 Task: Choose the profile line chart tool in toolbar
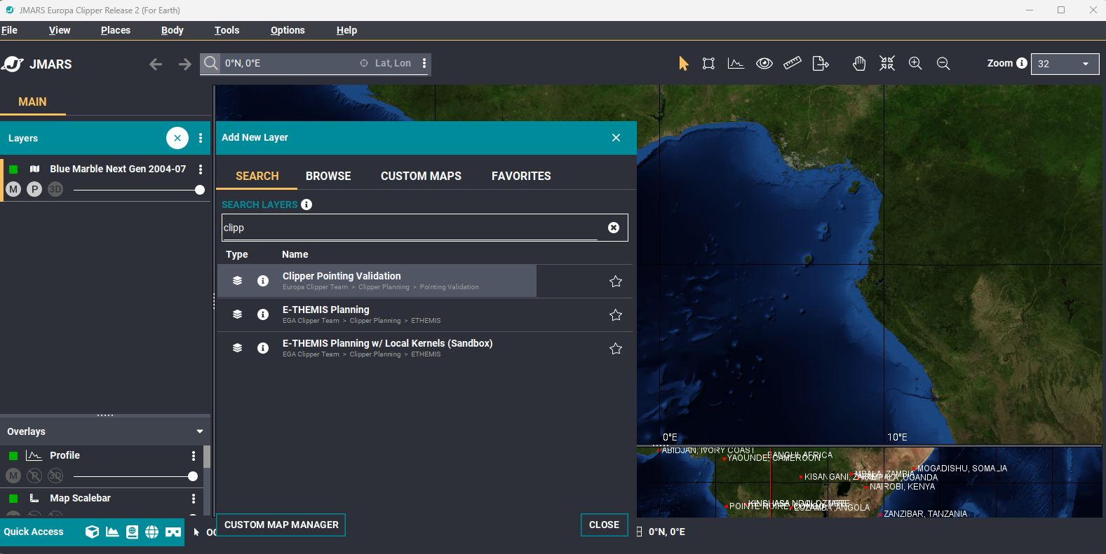736,64
